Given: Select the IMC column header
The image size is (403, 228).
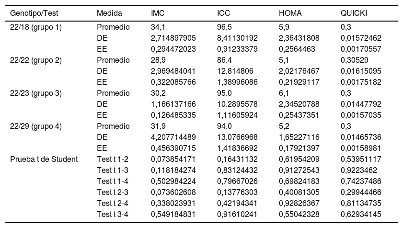Looking at the screenshot, I should pos(158,13).
